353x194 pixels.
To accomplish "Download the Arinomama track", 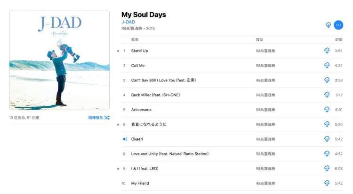I will point(327,110).
